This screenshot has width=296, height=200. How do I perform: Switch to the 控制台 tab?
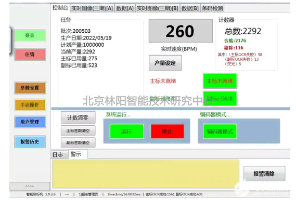point(60,8)
